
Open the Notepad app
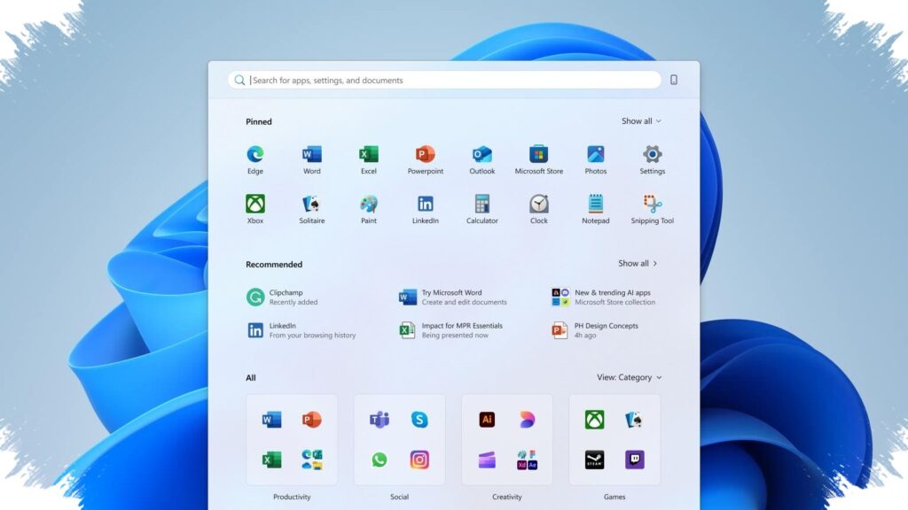point(595,209)
